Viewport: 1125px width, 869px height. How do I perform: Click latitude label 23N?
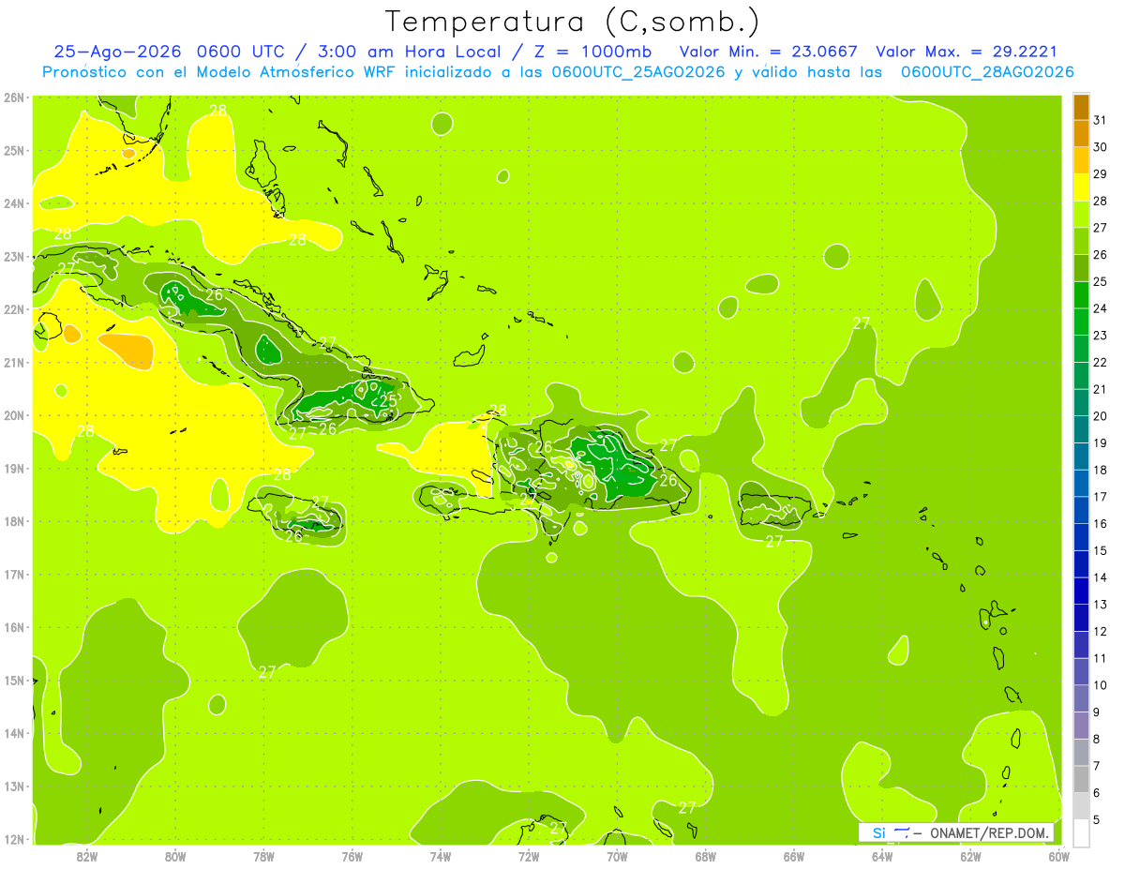pos(14,257)
